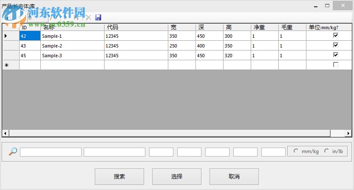Click the depth cell 400 in Sample-2 row
This screenshot has width=354, height=190.
pyautogui.click(x=209, y=46)
